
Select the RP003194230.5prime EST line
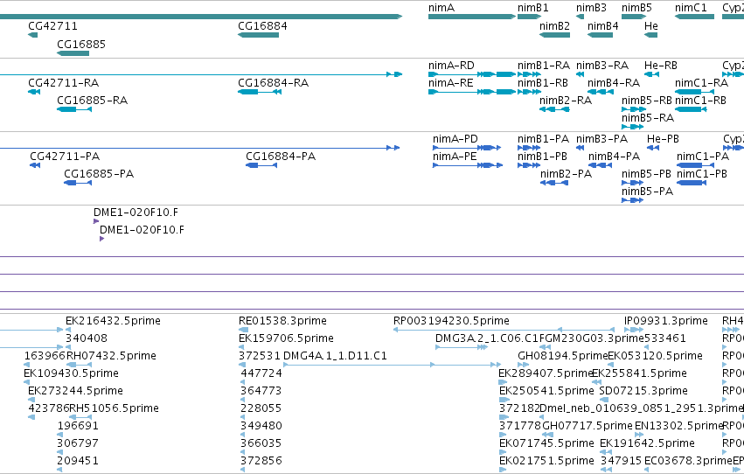point(504,330)
